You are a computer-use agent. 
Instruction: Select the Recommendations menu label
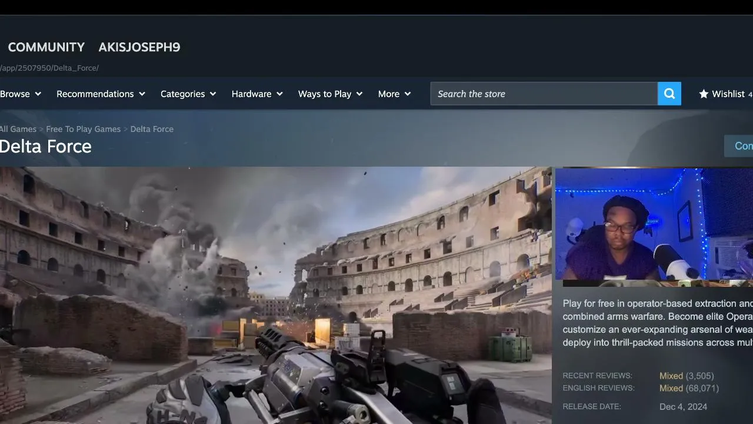click(95, 94)
